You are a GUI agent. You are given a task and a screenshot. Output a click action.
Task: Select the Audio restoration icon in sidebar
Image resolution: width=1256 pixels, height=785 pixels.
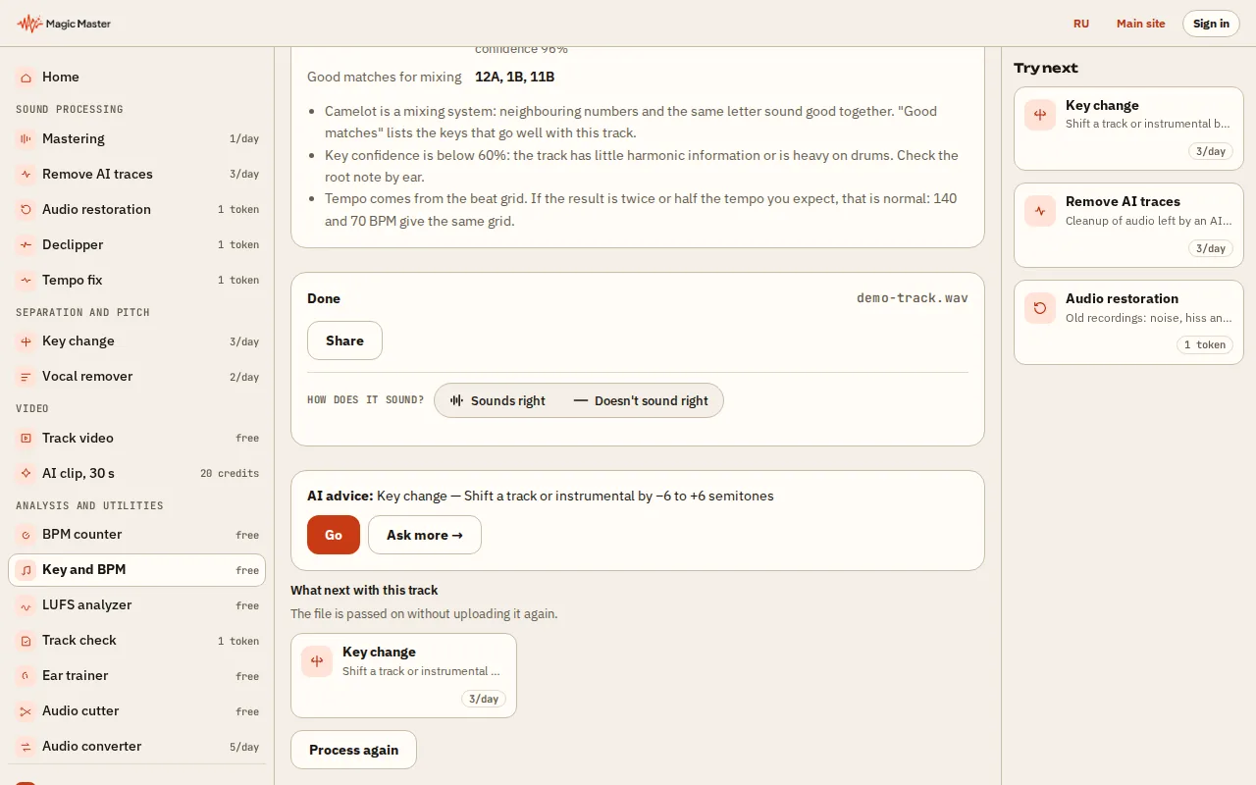(x=26, y=210)
